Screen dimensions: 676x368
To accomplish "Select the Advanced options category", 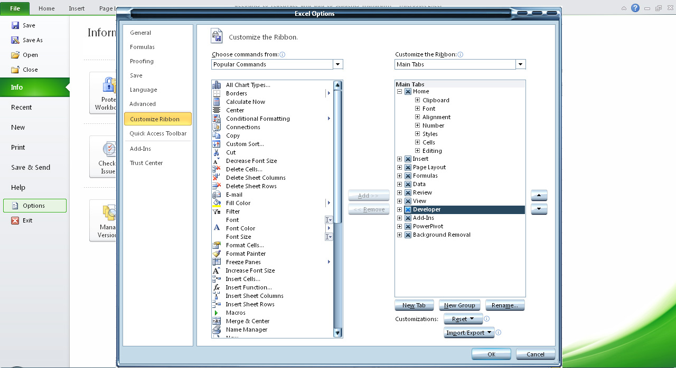I will pyautogui.click(x=158, y=104).
